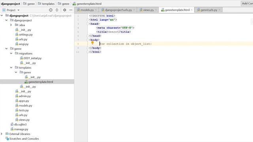Open manage.py in the project tree
253x142 pixels.
(21, 129)
